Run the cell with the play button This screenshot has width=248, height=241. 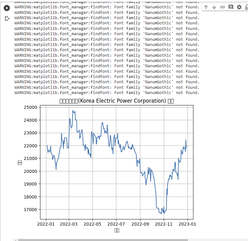[7, 8]
